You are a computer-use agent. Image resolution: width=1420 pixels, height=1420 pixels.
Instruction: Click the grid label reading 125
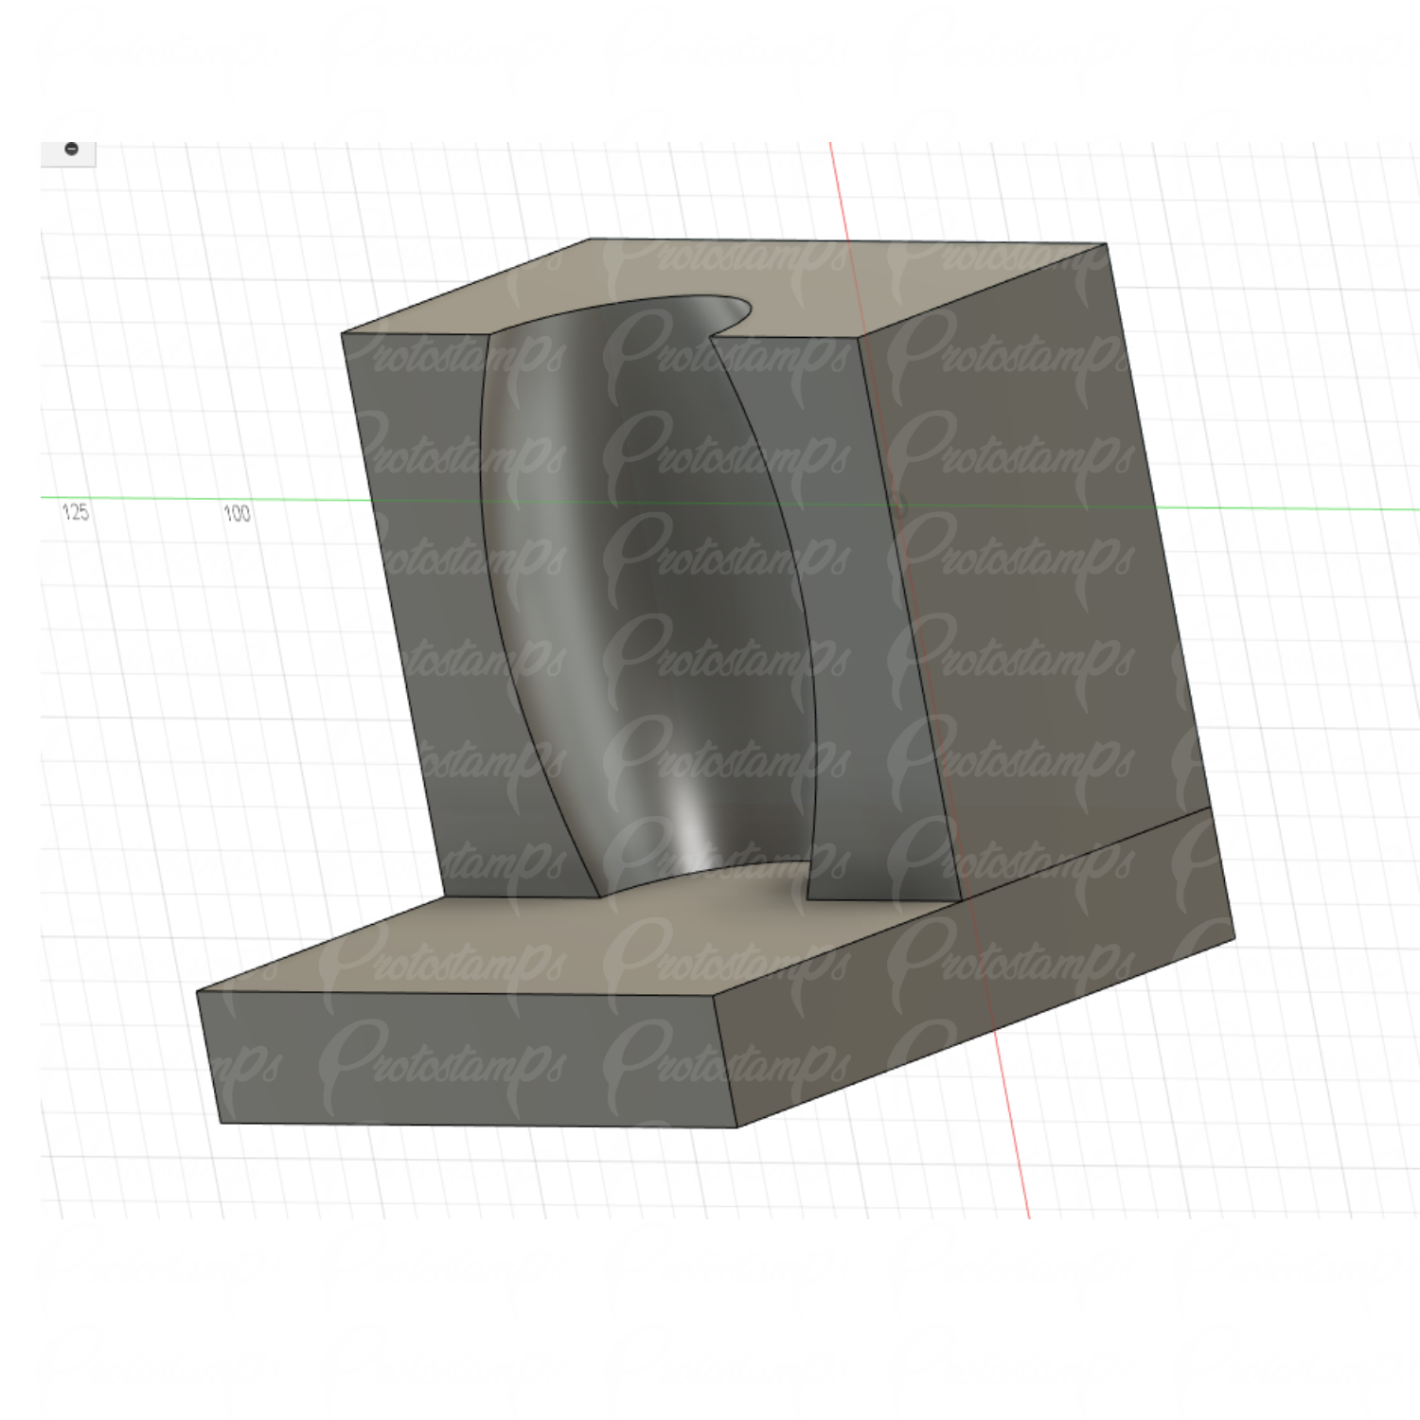76,512
